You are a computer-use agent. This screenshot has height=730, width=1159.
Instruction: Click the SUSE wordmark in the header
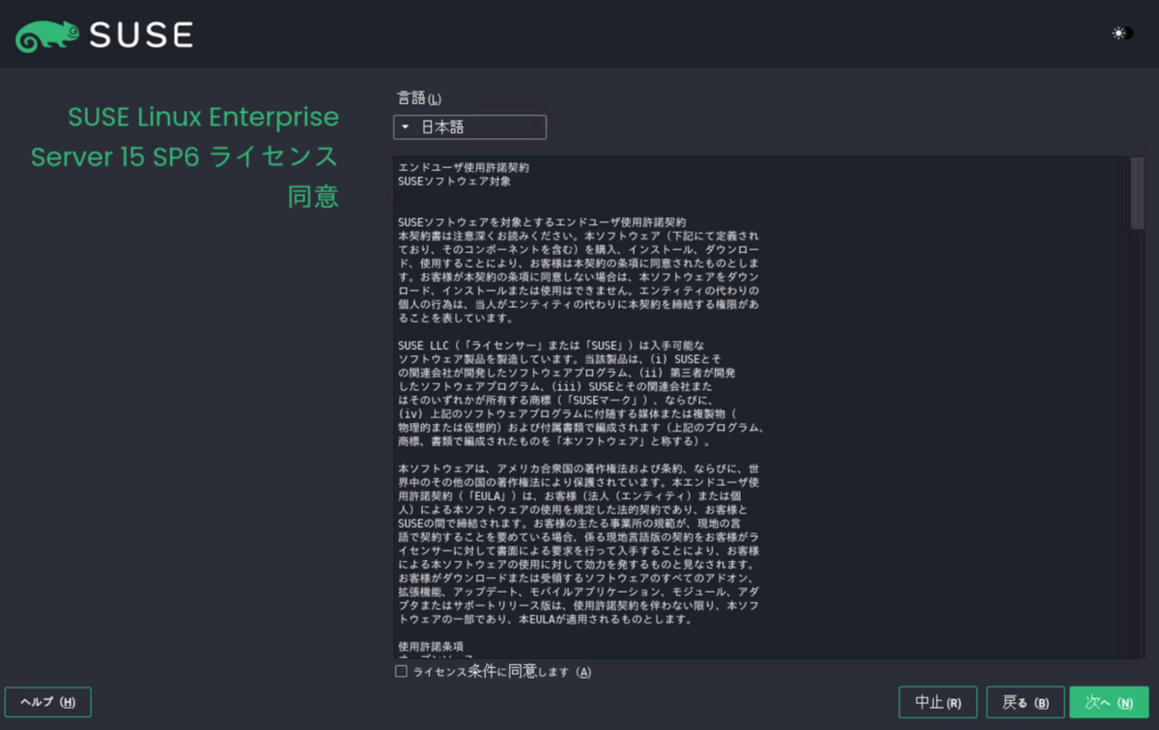coord(140,34)
